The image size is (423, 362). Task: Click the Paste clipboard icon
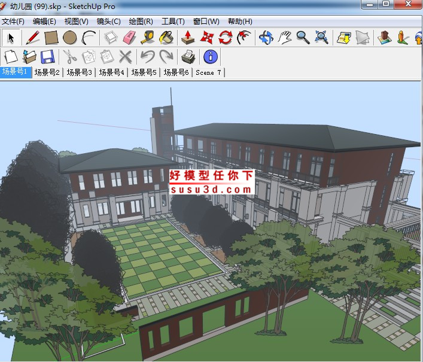[107, 57]
